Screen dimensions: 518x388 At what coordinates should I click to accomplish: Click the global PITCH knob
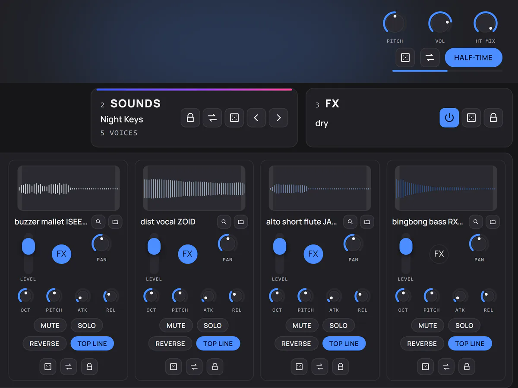pyautogui.click(x=395, y=23)
